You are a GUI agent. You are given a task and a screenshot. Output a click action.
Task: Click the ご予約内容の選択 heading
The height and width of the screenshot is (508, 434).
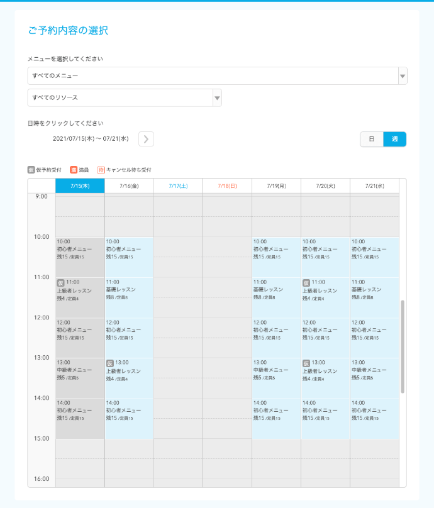[x=68, y=30]
